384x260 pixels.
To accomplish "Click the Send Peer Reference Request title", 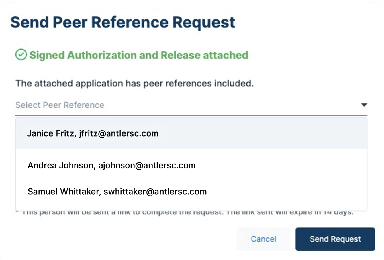I will tap(123, 22).
